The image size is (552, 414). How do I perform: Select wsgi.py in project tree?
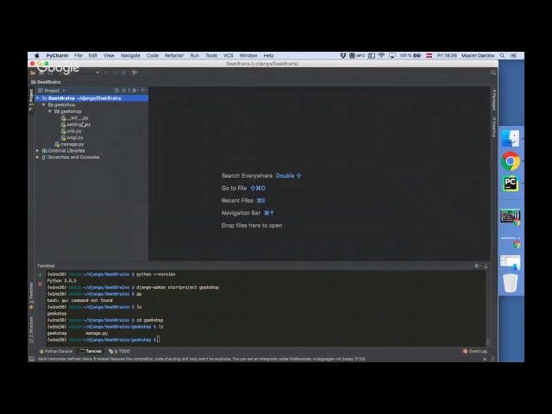coord(72,138)
